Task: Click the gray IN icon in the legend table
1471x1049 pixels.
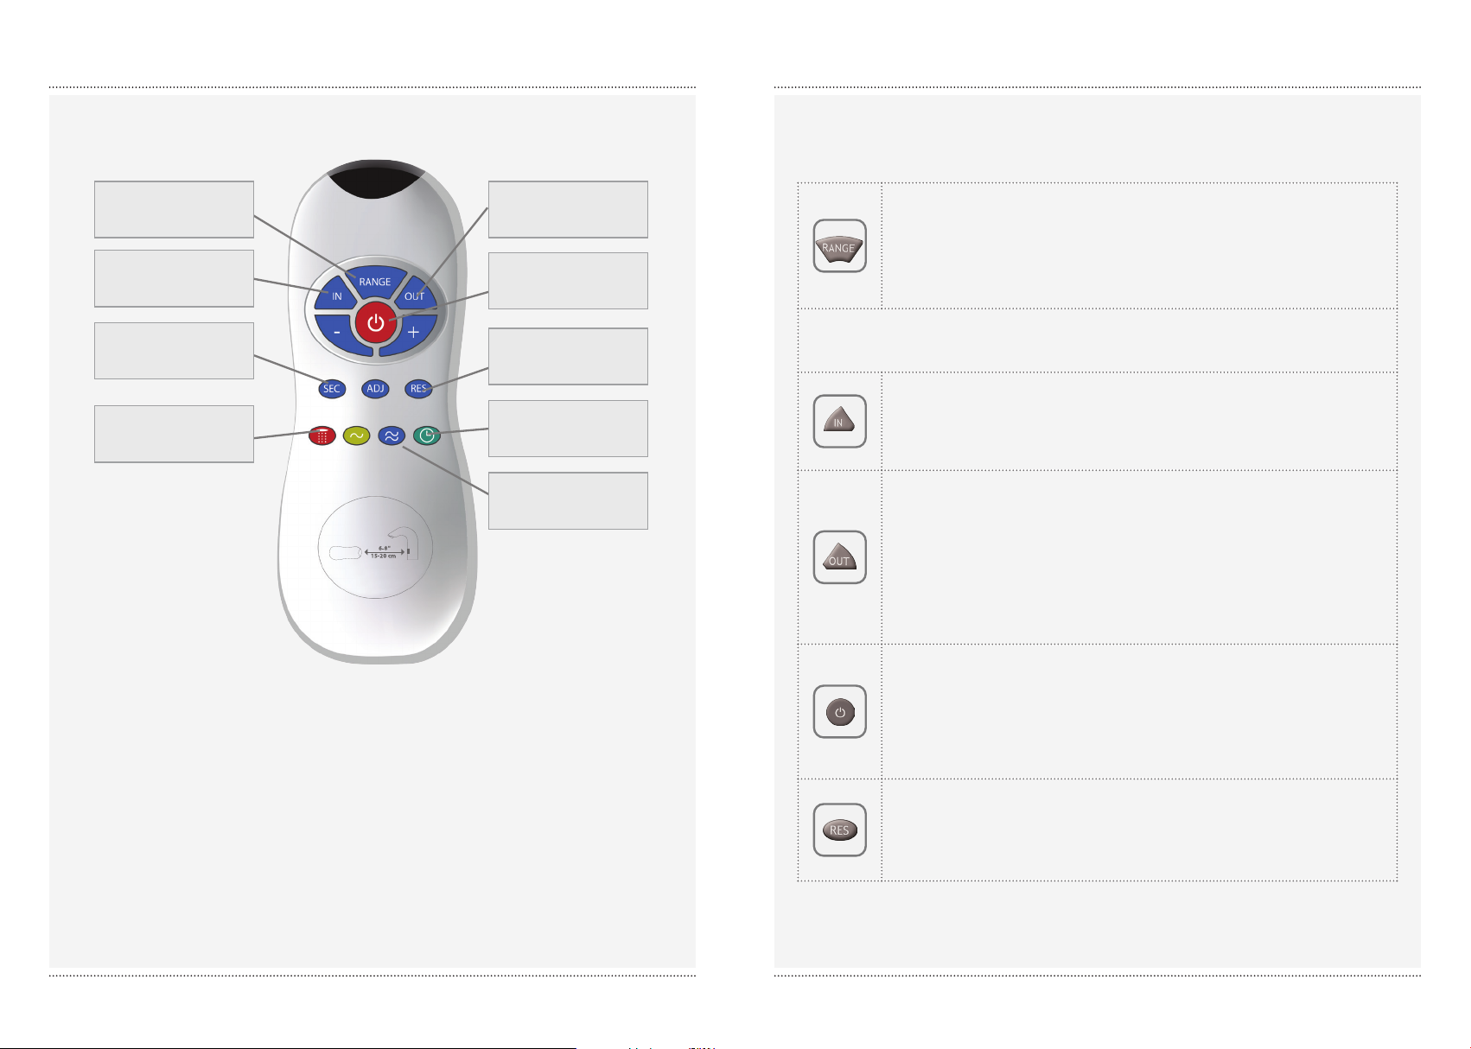Action: tap(839, 422)
